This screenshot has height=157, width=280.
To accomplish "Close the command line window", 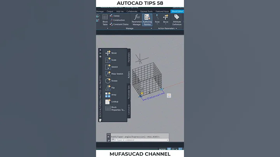I will coord(108,137).
